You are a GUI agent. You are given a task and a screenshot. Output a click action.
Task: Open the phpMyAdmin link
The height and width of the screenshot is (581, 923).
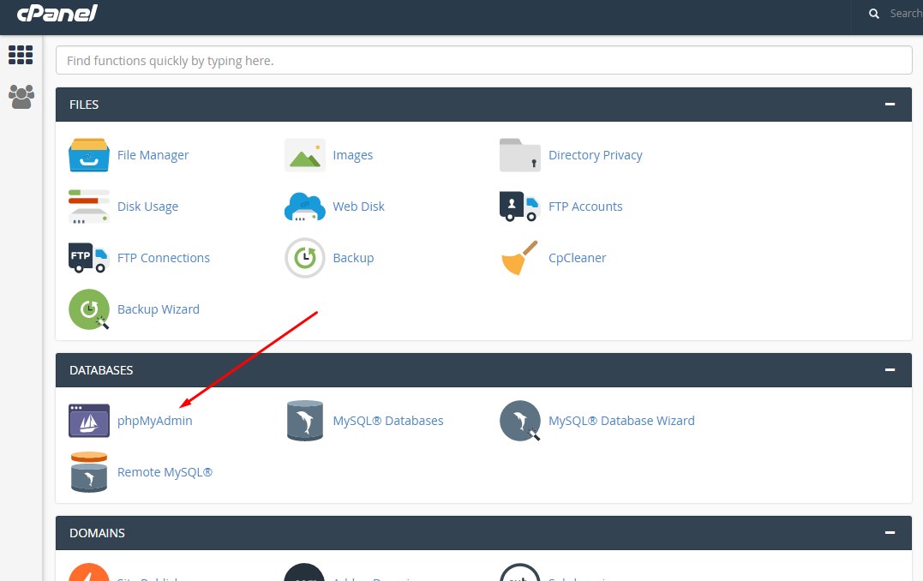point(155,420)
